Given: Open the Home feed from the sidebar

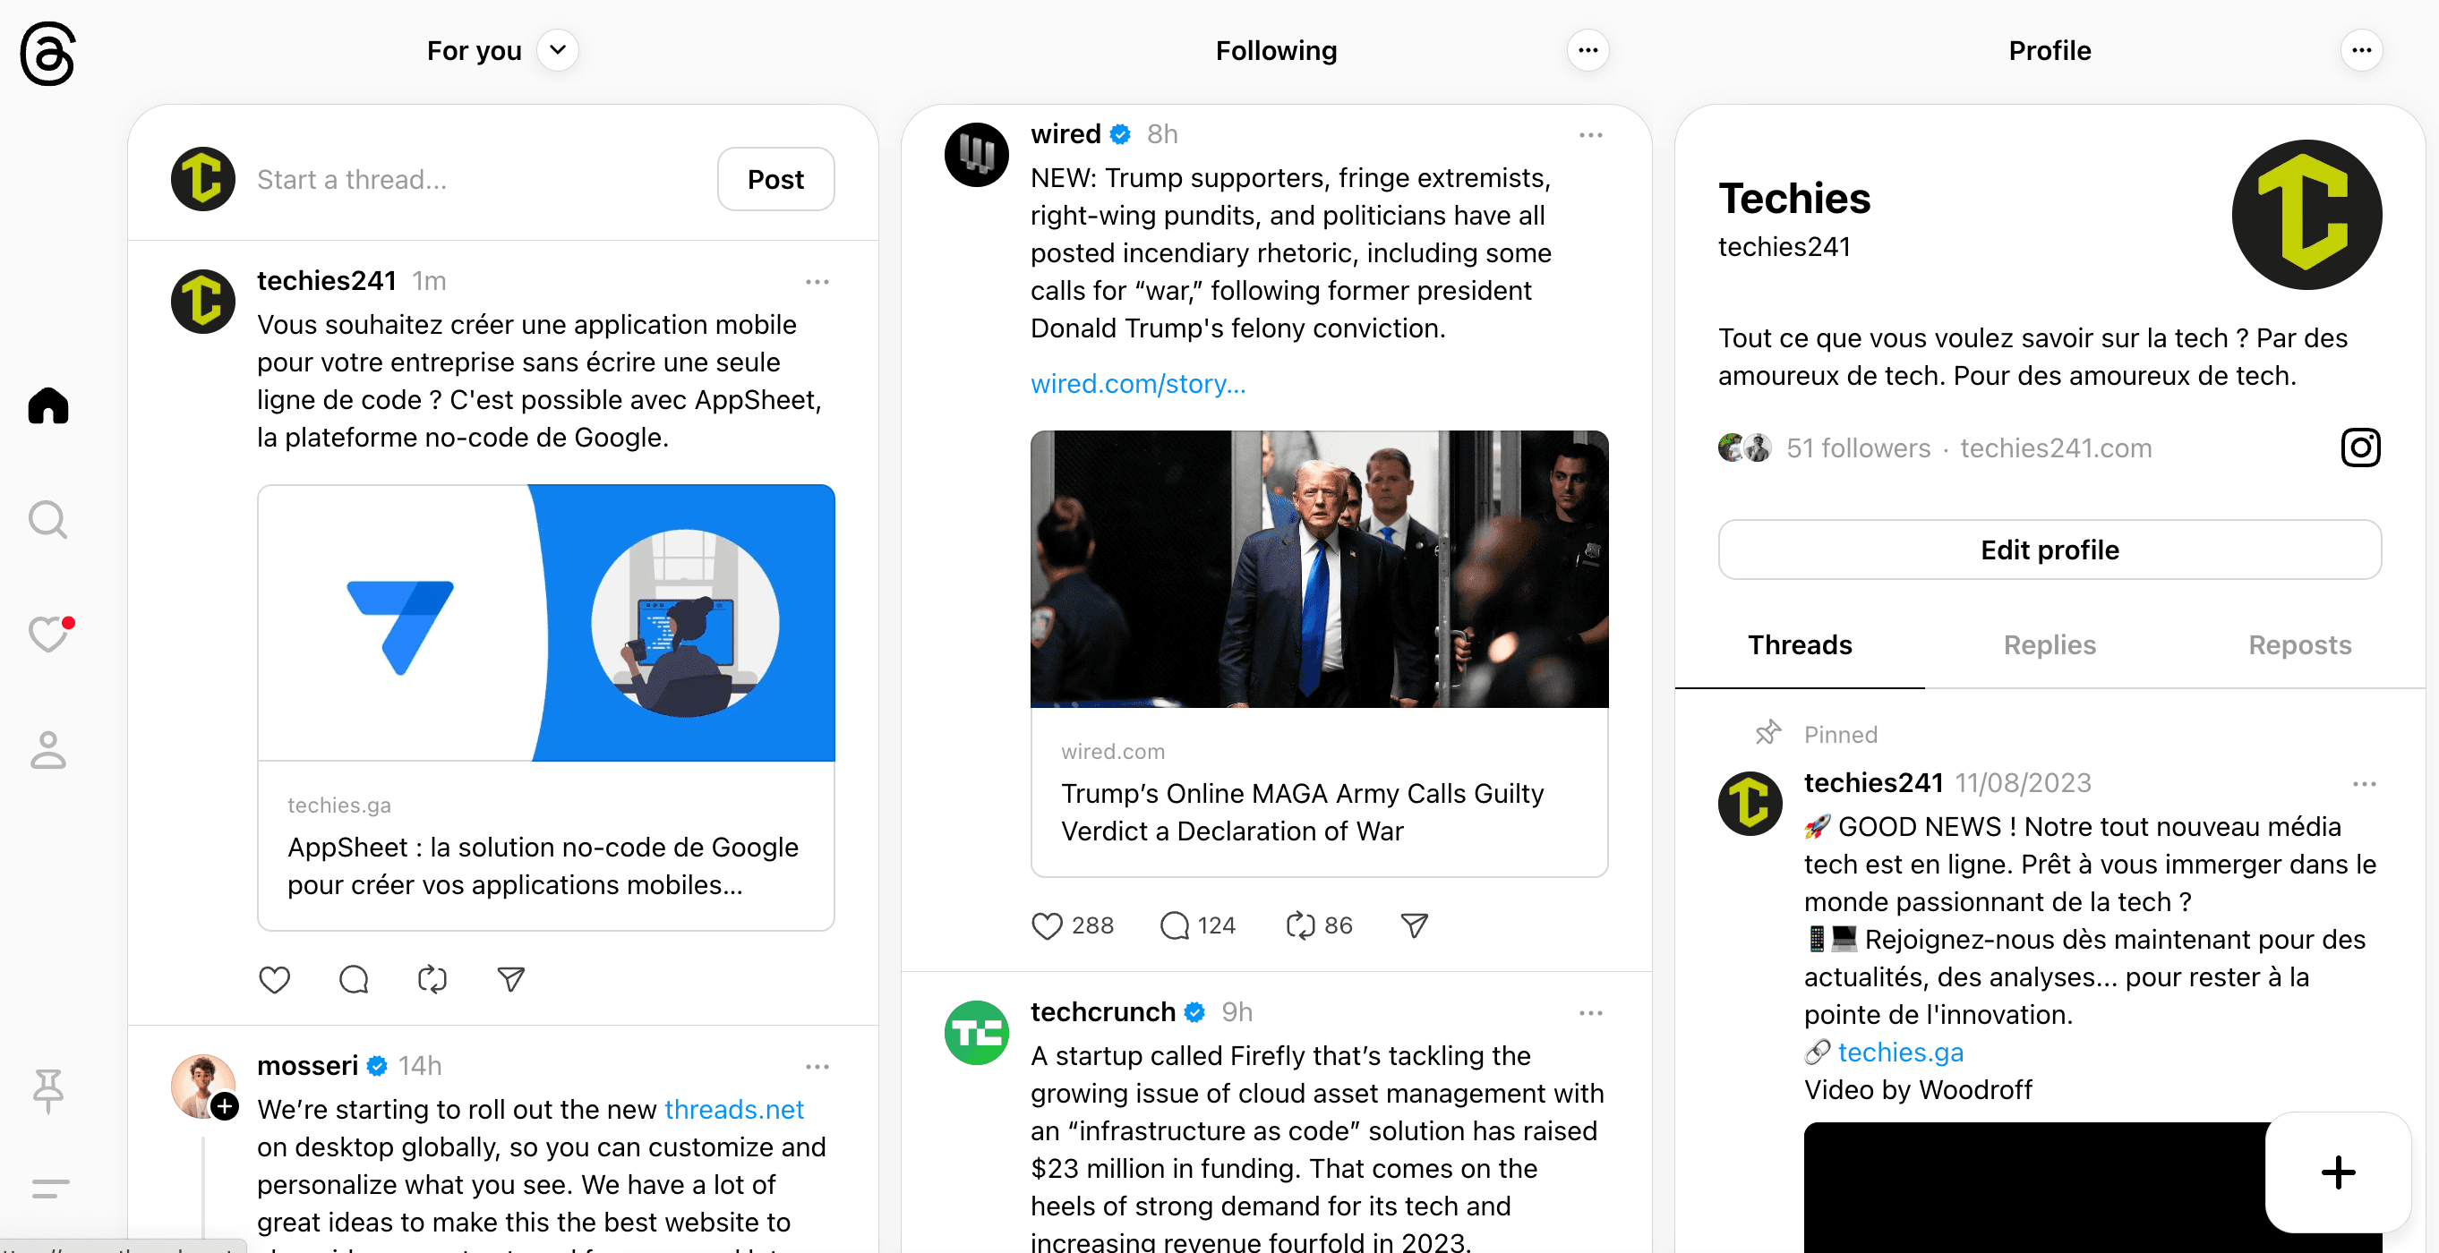Looking at the screenshot, I should (47, 405).
